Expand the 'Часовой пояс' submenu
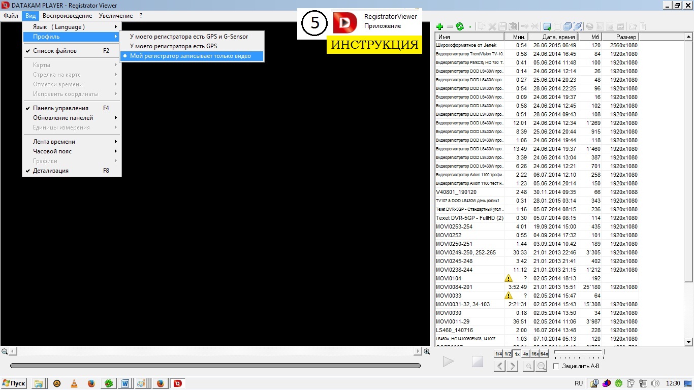The image size is (694, 390). click(x=52, y=151)
